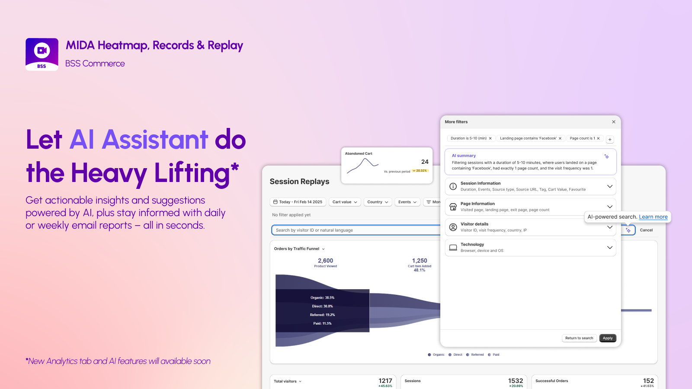
Task: Click the MIDA app logo icon
Action: (42, 54)
